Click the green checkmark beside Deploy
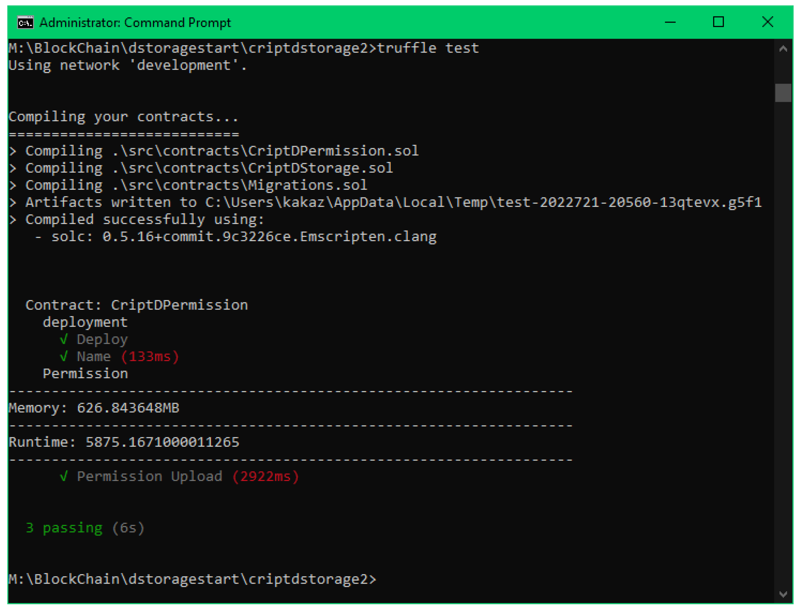Viewport: 799px width, 609px height. tap(64, 340)
